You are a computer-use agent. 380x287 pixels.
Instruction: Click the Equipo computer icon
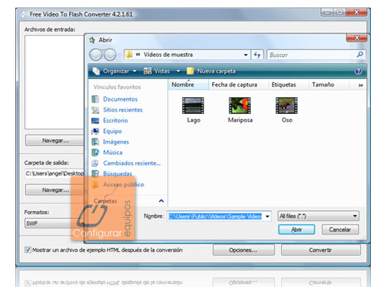(95, 131)
